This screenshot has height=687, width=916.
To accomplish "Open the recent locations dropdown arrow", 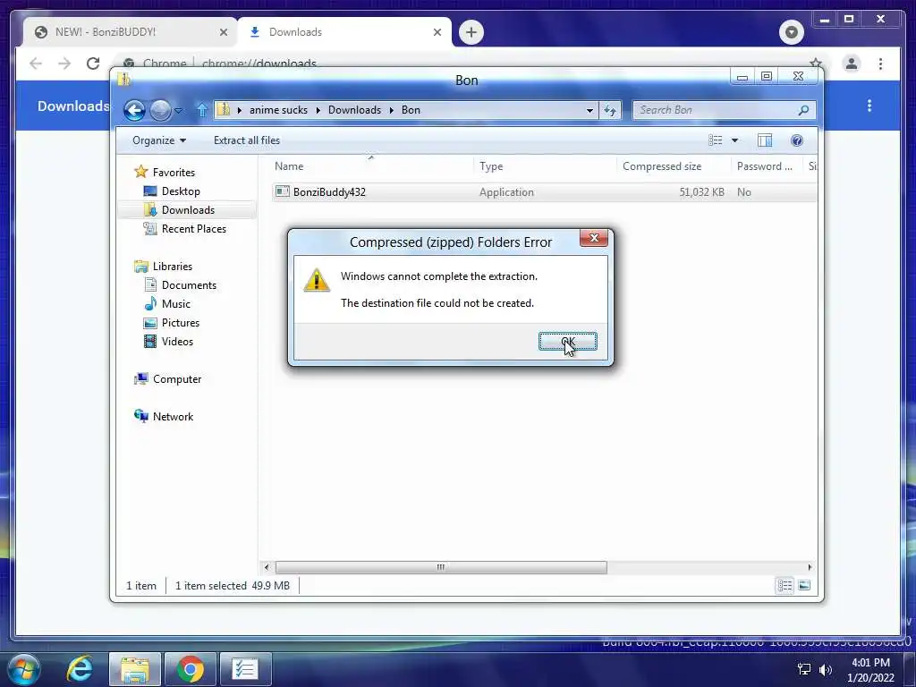I will coord(179,110).
